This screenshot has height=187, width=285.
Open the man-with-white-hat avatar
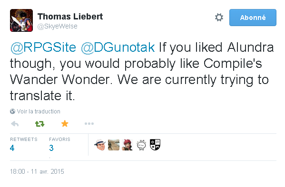[100, 145]
